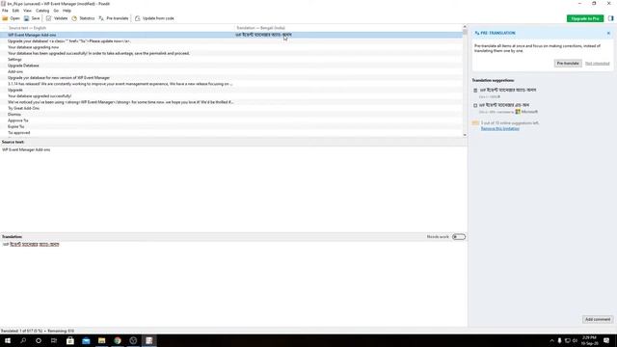Open the Mail app from the taskbar
617x347 pixels.
(86, 340)
